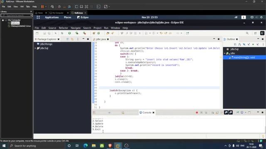Click VMware snapshot clock icon

tap(59, 7)
